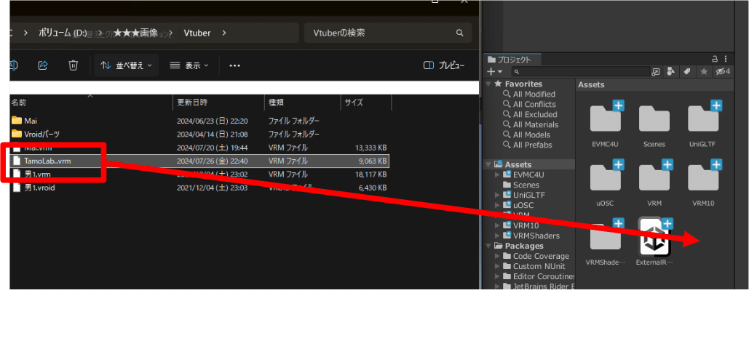The image size is (749, 341).
Task: Expand the UniGLTF tree folder arrow
Action: (498, 195)
